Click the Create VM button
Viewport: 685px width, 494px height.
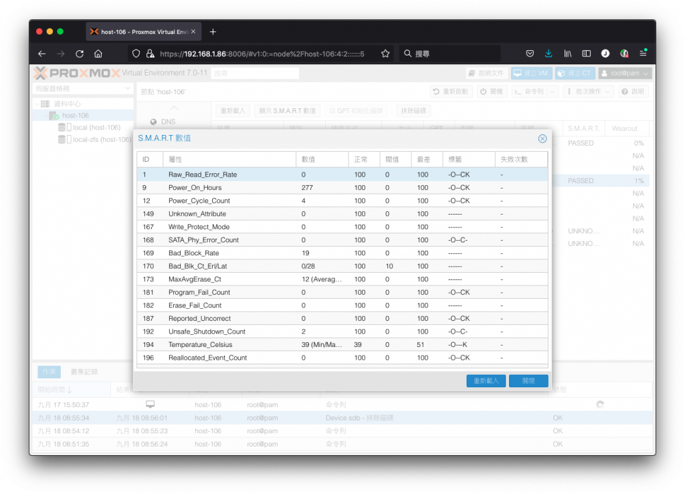pyautogui.click(x=531, y=74)
